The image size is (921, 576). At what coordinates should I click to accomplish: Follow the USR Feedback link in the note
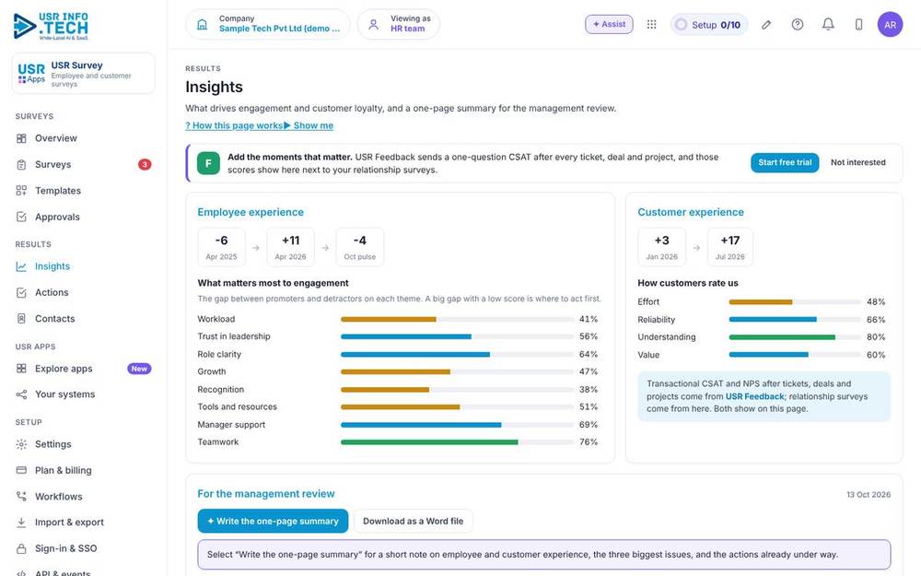[755, 396]
